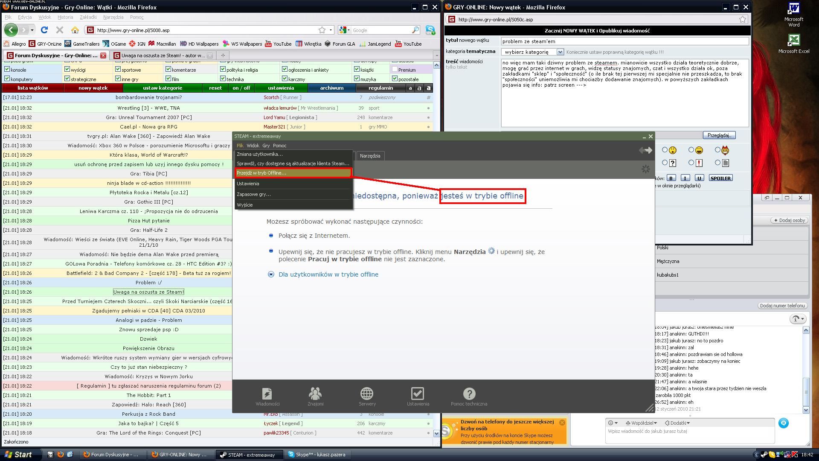Open Microsoft Excel desktop shortcut

(x=793, y=44)
